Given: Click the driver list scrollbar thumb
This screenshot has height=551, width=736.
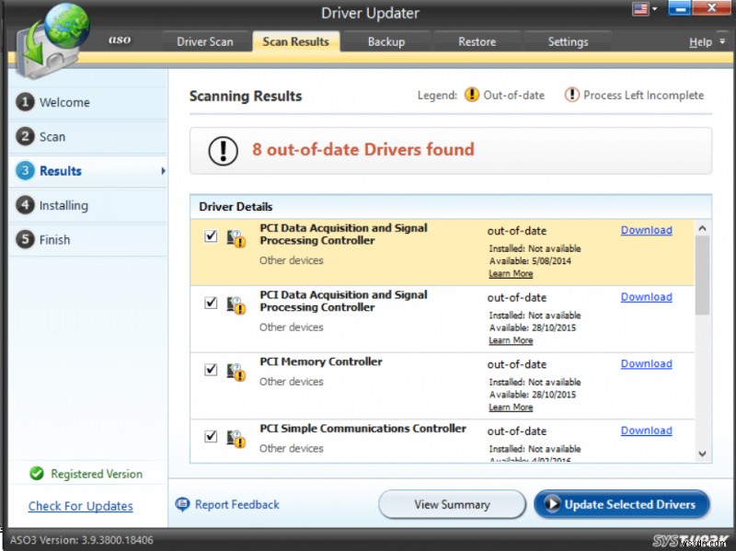Looking at the screenshot, I should [702, 275].
